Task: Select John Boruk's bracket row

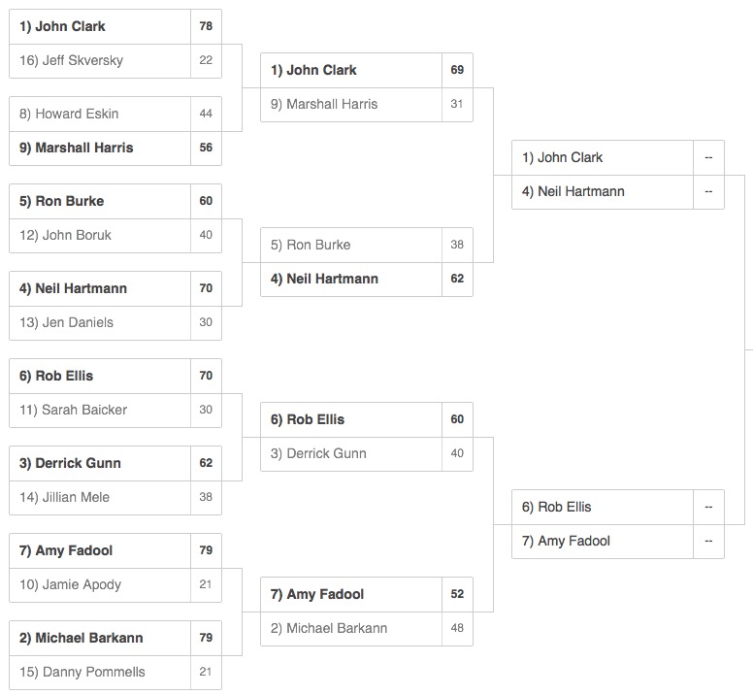Action: point(115,236)
